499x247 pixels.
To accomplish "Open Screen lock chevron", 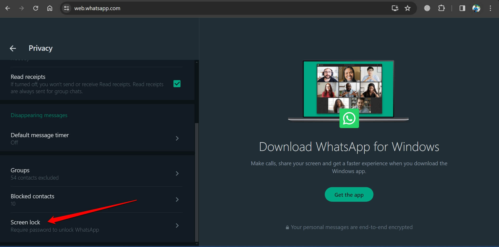I will [x=177, y=225].
